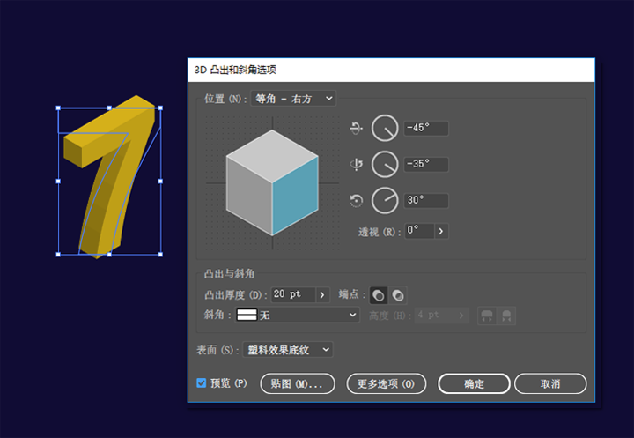Open the 位置 position preset dropdown
This screenshot has height=438, width=634.
[293, 99]
